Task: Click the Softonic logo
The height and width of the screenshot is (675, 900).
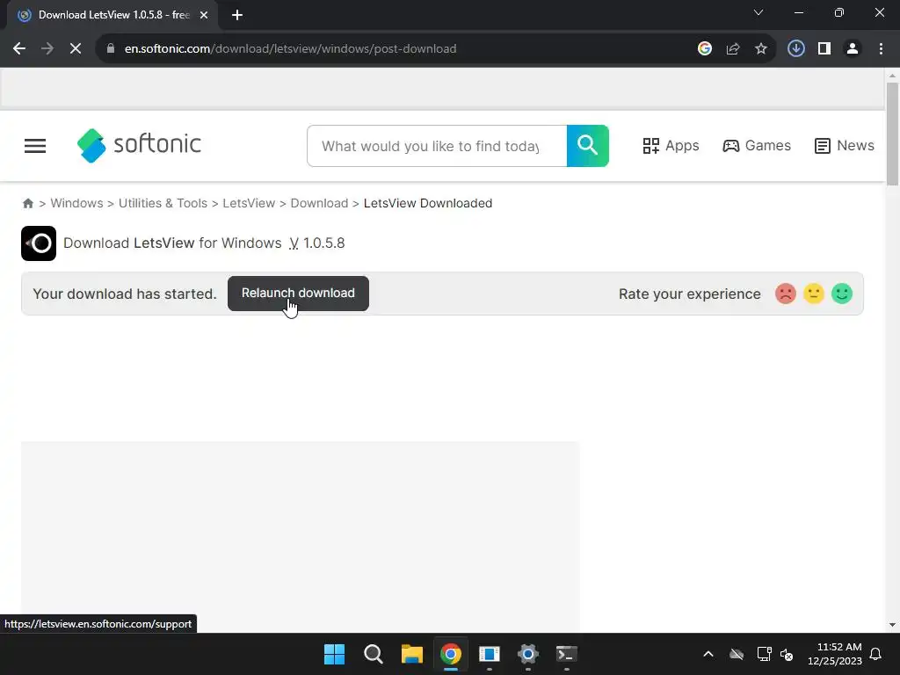Action: point(139,145)
